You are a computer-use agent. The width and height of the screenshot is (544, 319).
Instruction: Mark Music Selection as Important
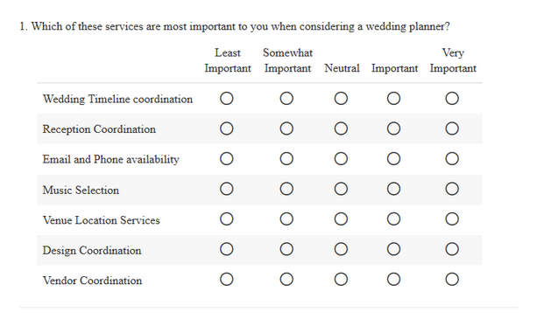click(x=394, y=189)
